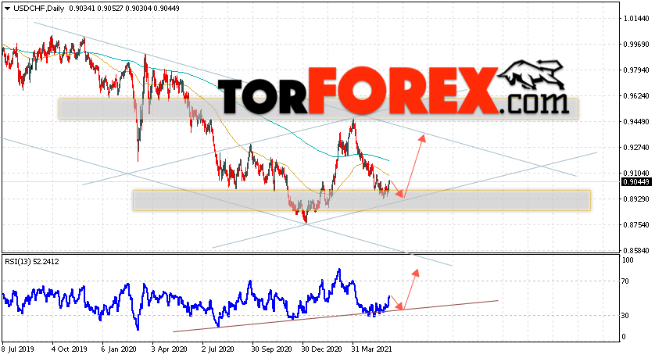Viewport: 655px width, 358px height.
Task: Click RSI axis level 0
Action: (624, 337)
